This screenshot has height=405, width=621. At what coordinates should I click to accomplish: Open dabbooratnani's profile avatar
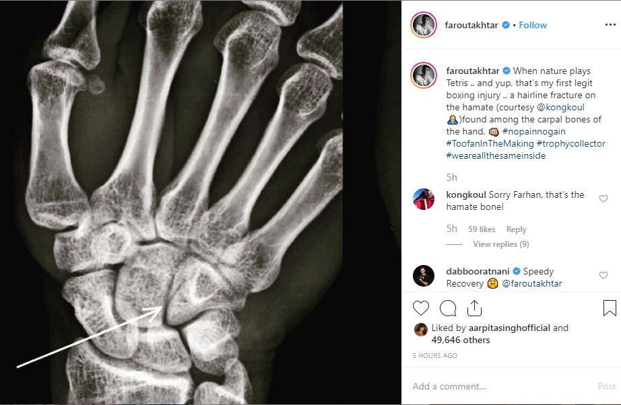coord(424,276)
